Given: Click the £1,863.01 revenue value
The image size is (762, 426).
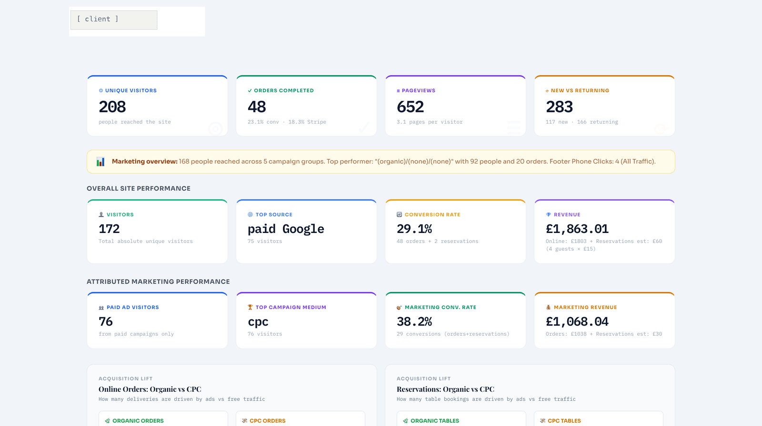Looking at the screenshot, I should coord(577,229).
